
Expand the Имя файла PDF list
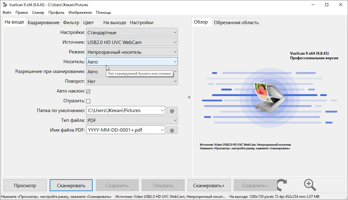162,130
